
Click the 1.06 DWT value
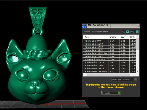coord(123,62)
